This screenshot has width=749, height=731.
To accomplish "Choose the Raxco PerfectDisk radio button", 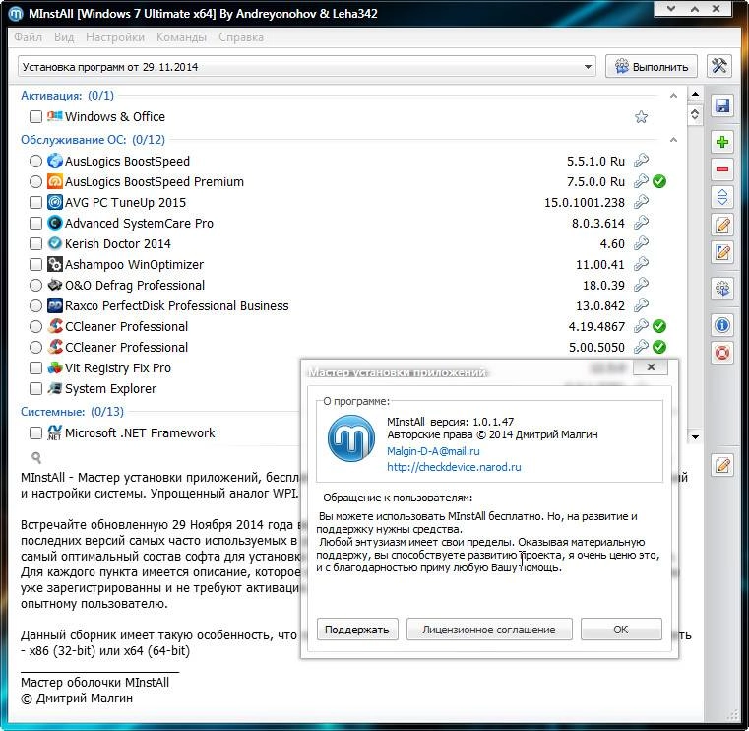I will coord(35,305).
